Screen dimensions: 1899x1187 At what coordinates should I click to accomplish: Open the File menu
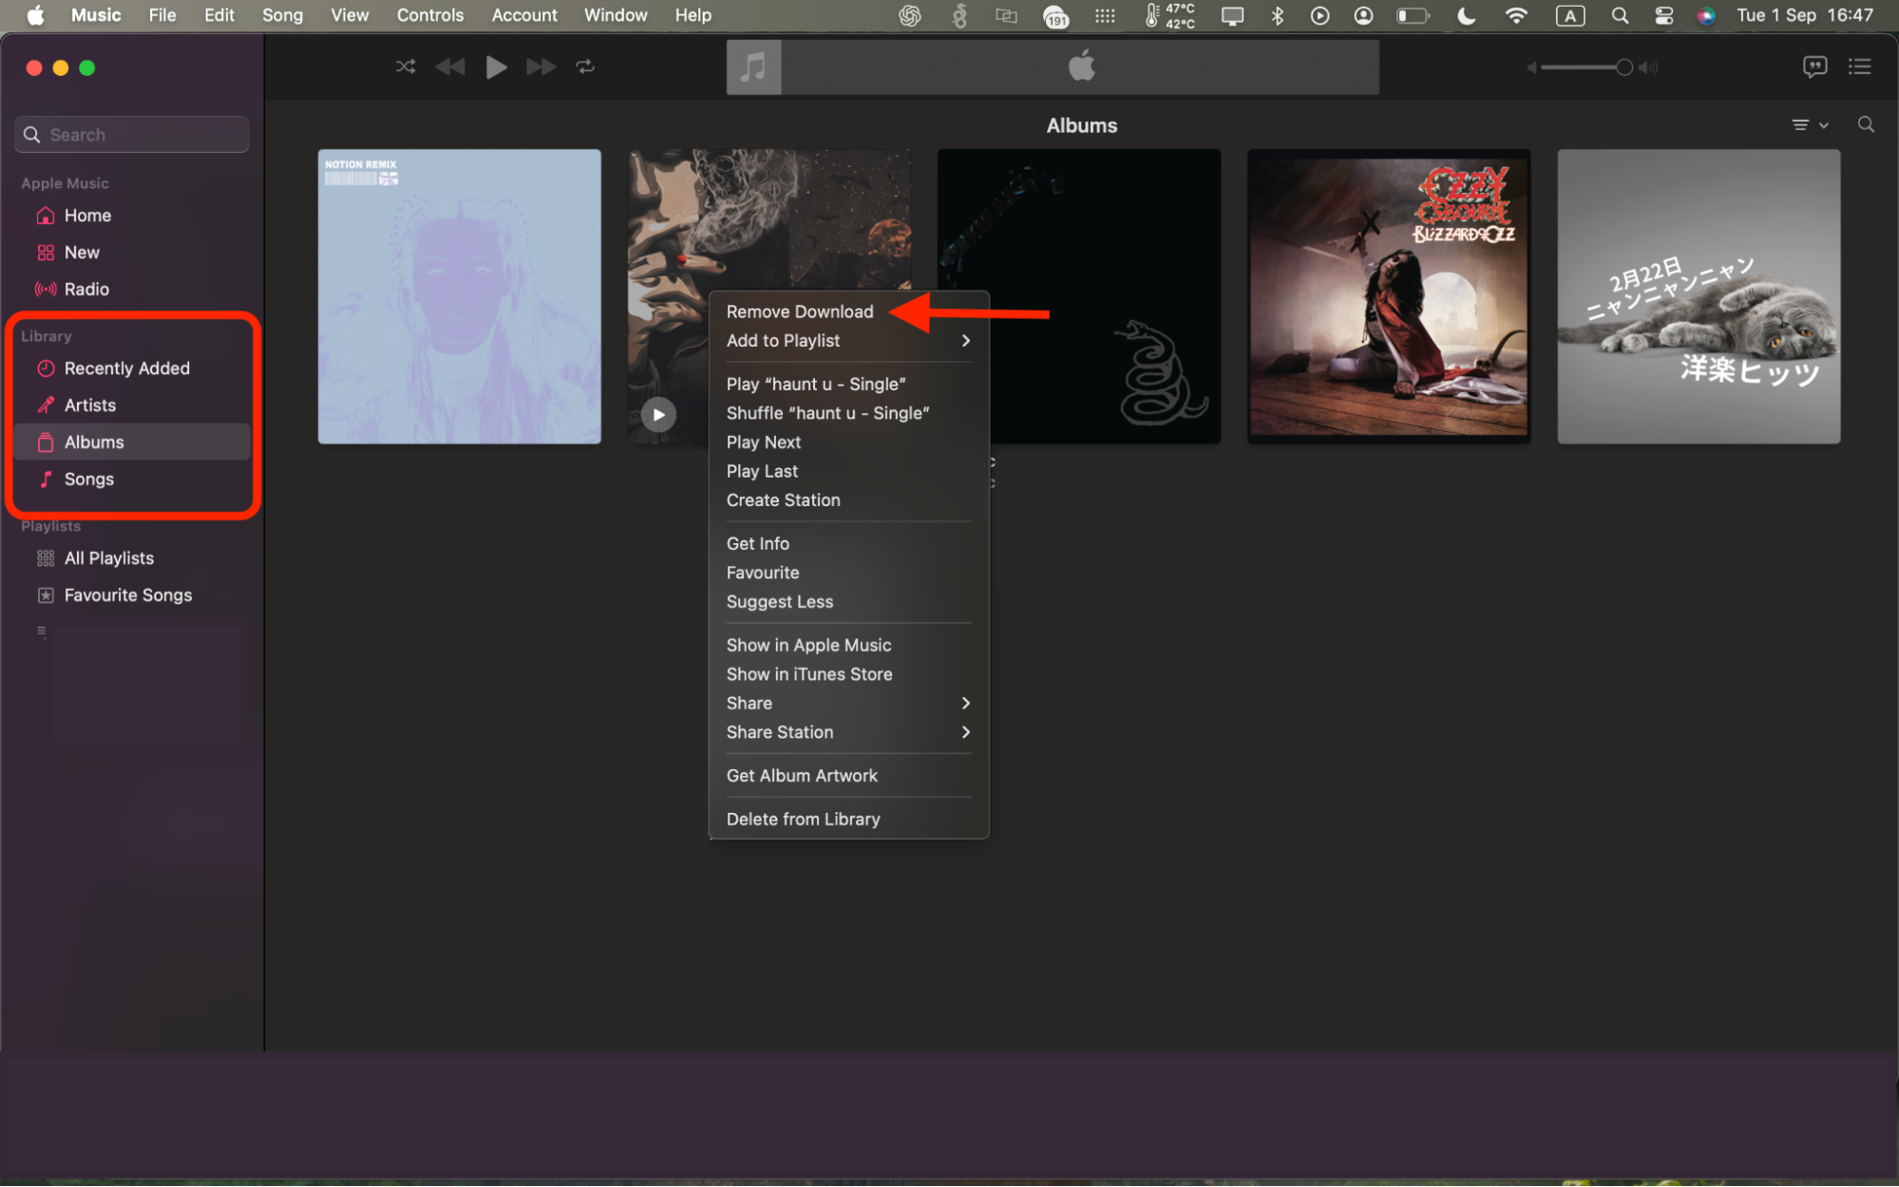click(162, 15)
